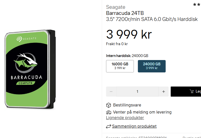
Task: Click the Seagate brand name
Action: pyautogui.click(x=116, y=7)
